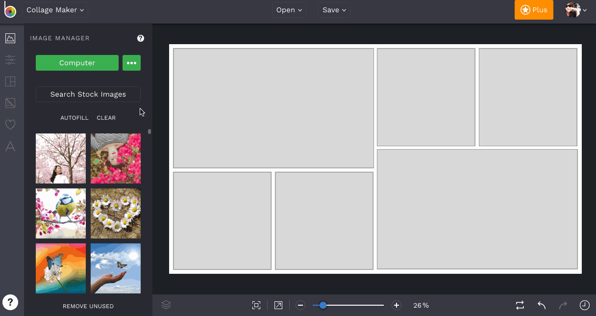Select the colorful butterfly painting thumbnail
This screenshot has height=316, width=596.
pyautogui.click(x=61, y=268)
